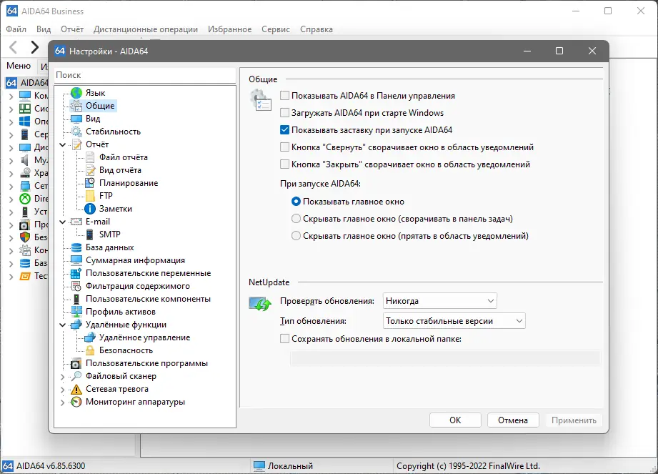Click the document icon beside Файл отчёта
Viewport: 658px width, 474px height.
click(90, 157)
